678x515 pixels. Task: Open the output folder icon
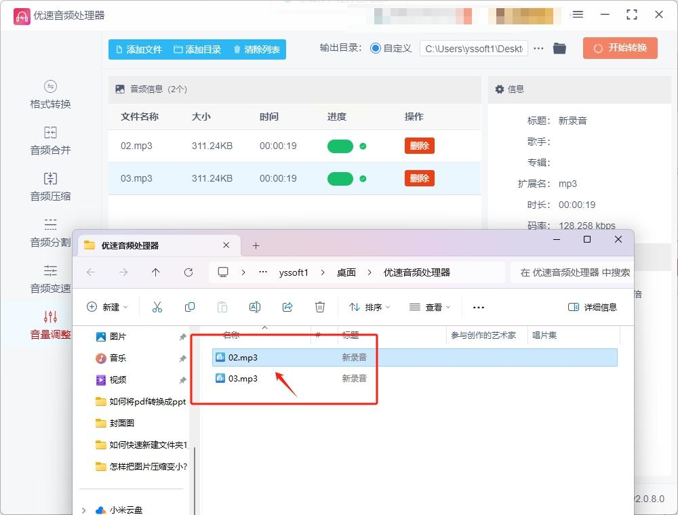click(559, 48)
